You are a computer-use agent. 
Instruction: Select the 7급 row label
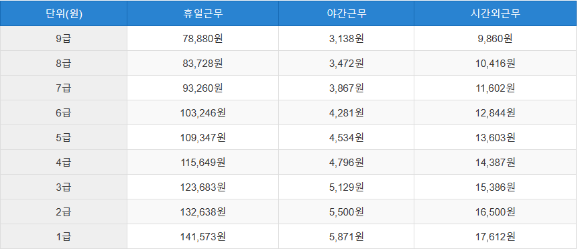click(64, 88)
